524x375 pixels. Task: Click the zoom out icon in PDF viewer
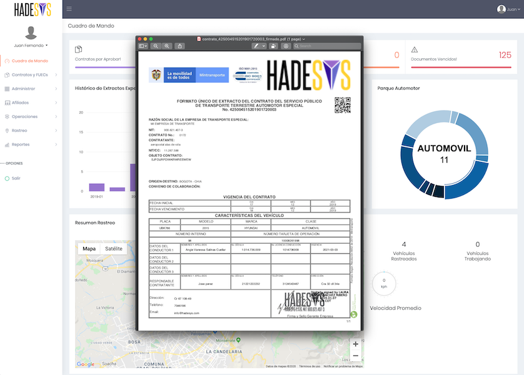(x=156, y=46)
